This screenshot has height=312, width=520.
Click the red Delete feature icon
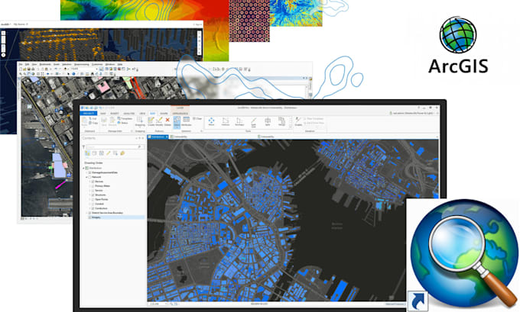pos(167,121)
